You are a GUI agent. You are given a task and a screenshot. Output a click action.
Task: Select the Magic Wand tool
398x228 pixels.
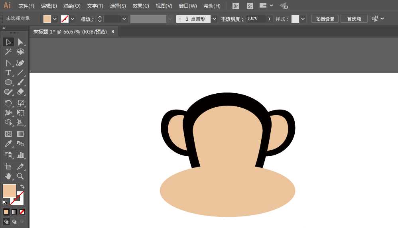pyautogui.click(x=8, y=52)
